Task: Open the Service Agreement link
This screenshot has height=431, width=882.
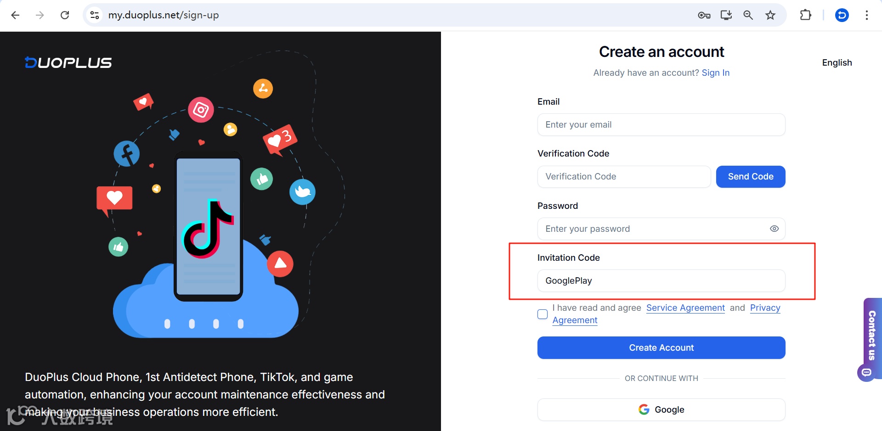Action: pos(685,308)
